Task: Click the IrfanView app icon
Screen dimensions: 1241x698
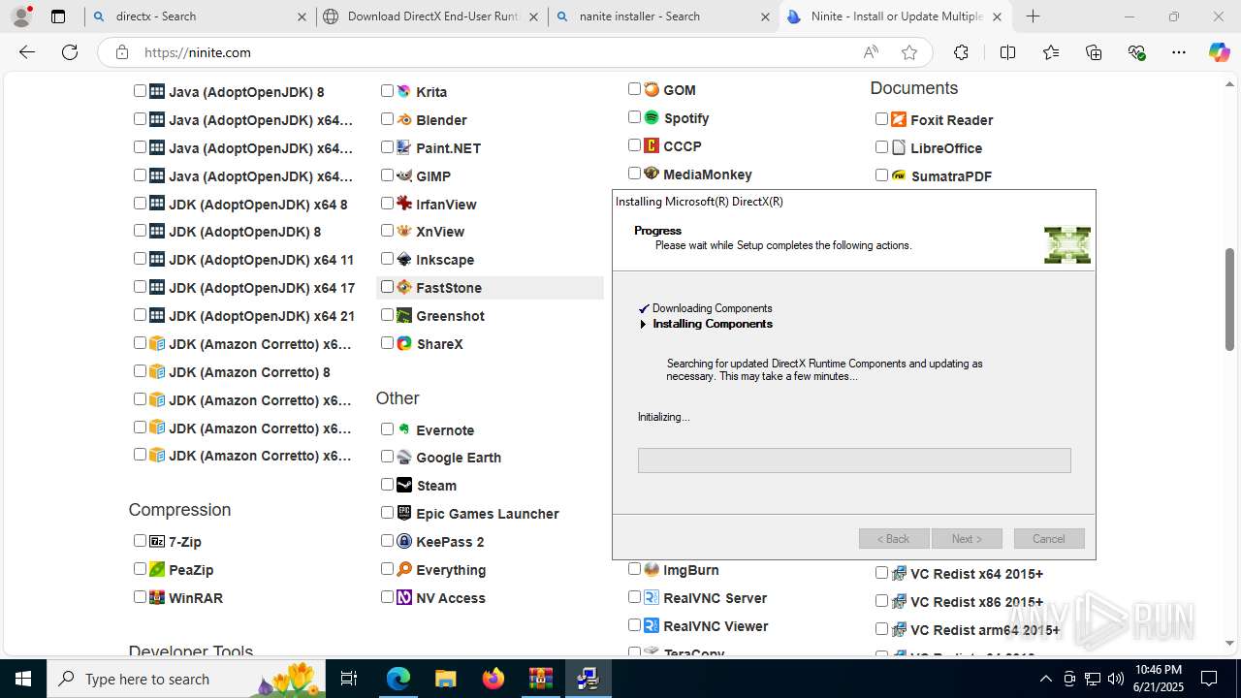Action: [x=404, y=204]
